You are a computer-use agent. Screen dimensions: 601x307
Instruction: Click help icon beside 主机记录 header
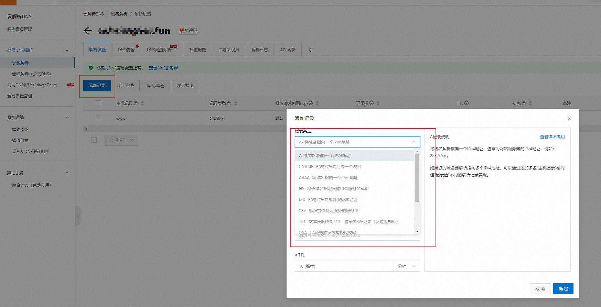[x=136, y=103]
